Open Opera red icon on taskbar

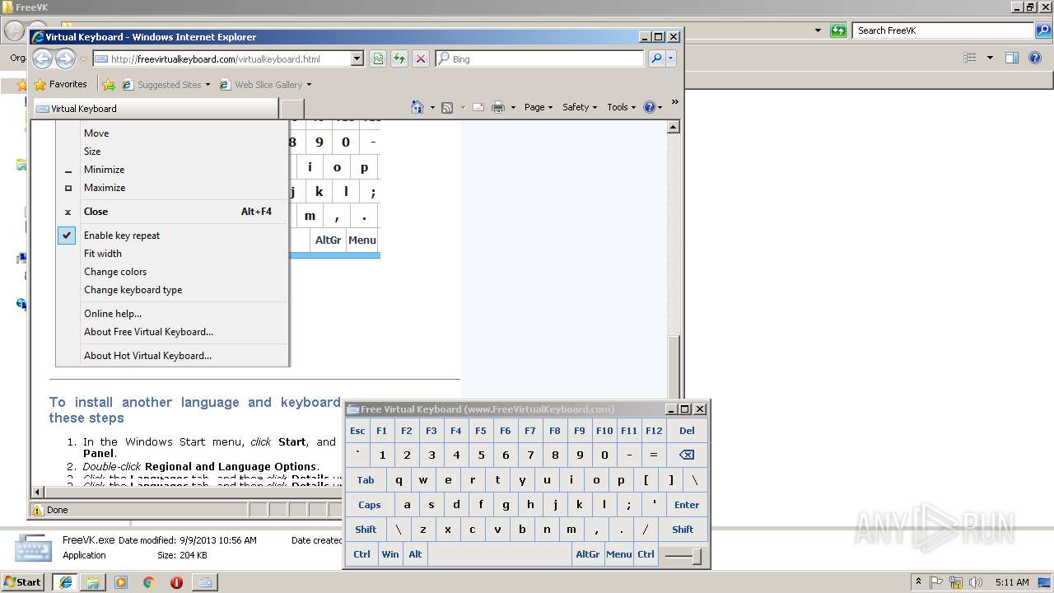[x=176, y=582]
